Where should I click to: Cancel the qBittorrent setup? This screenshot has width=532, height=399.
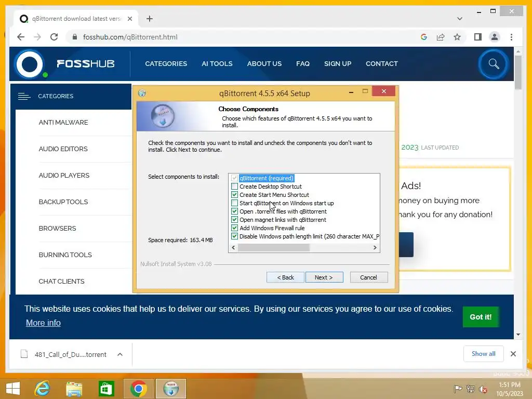(x=368, y=277)
